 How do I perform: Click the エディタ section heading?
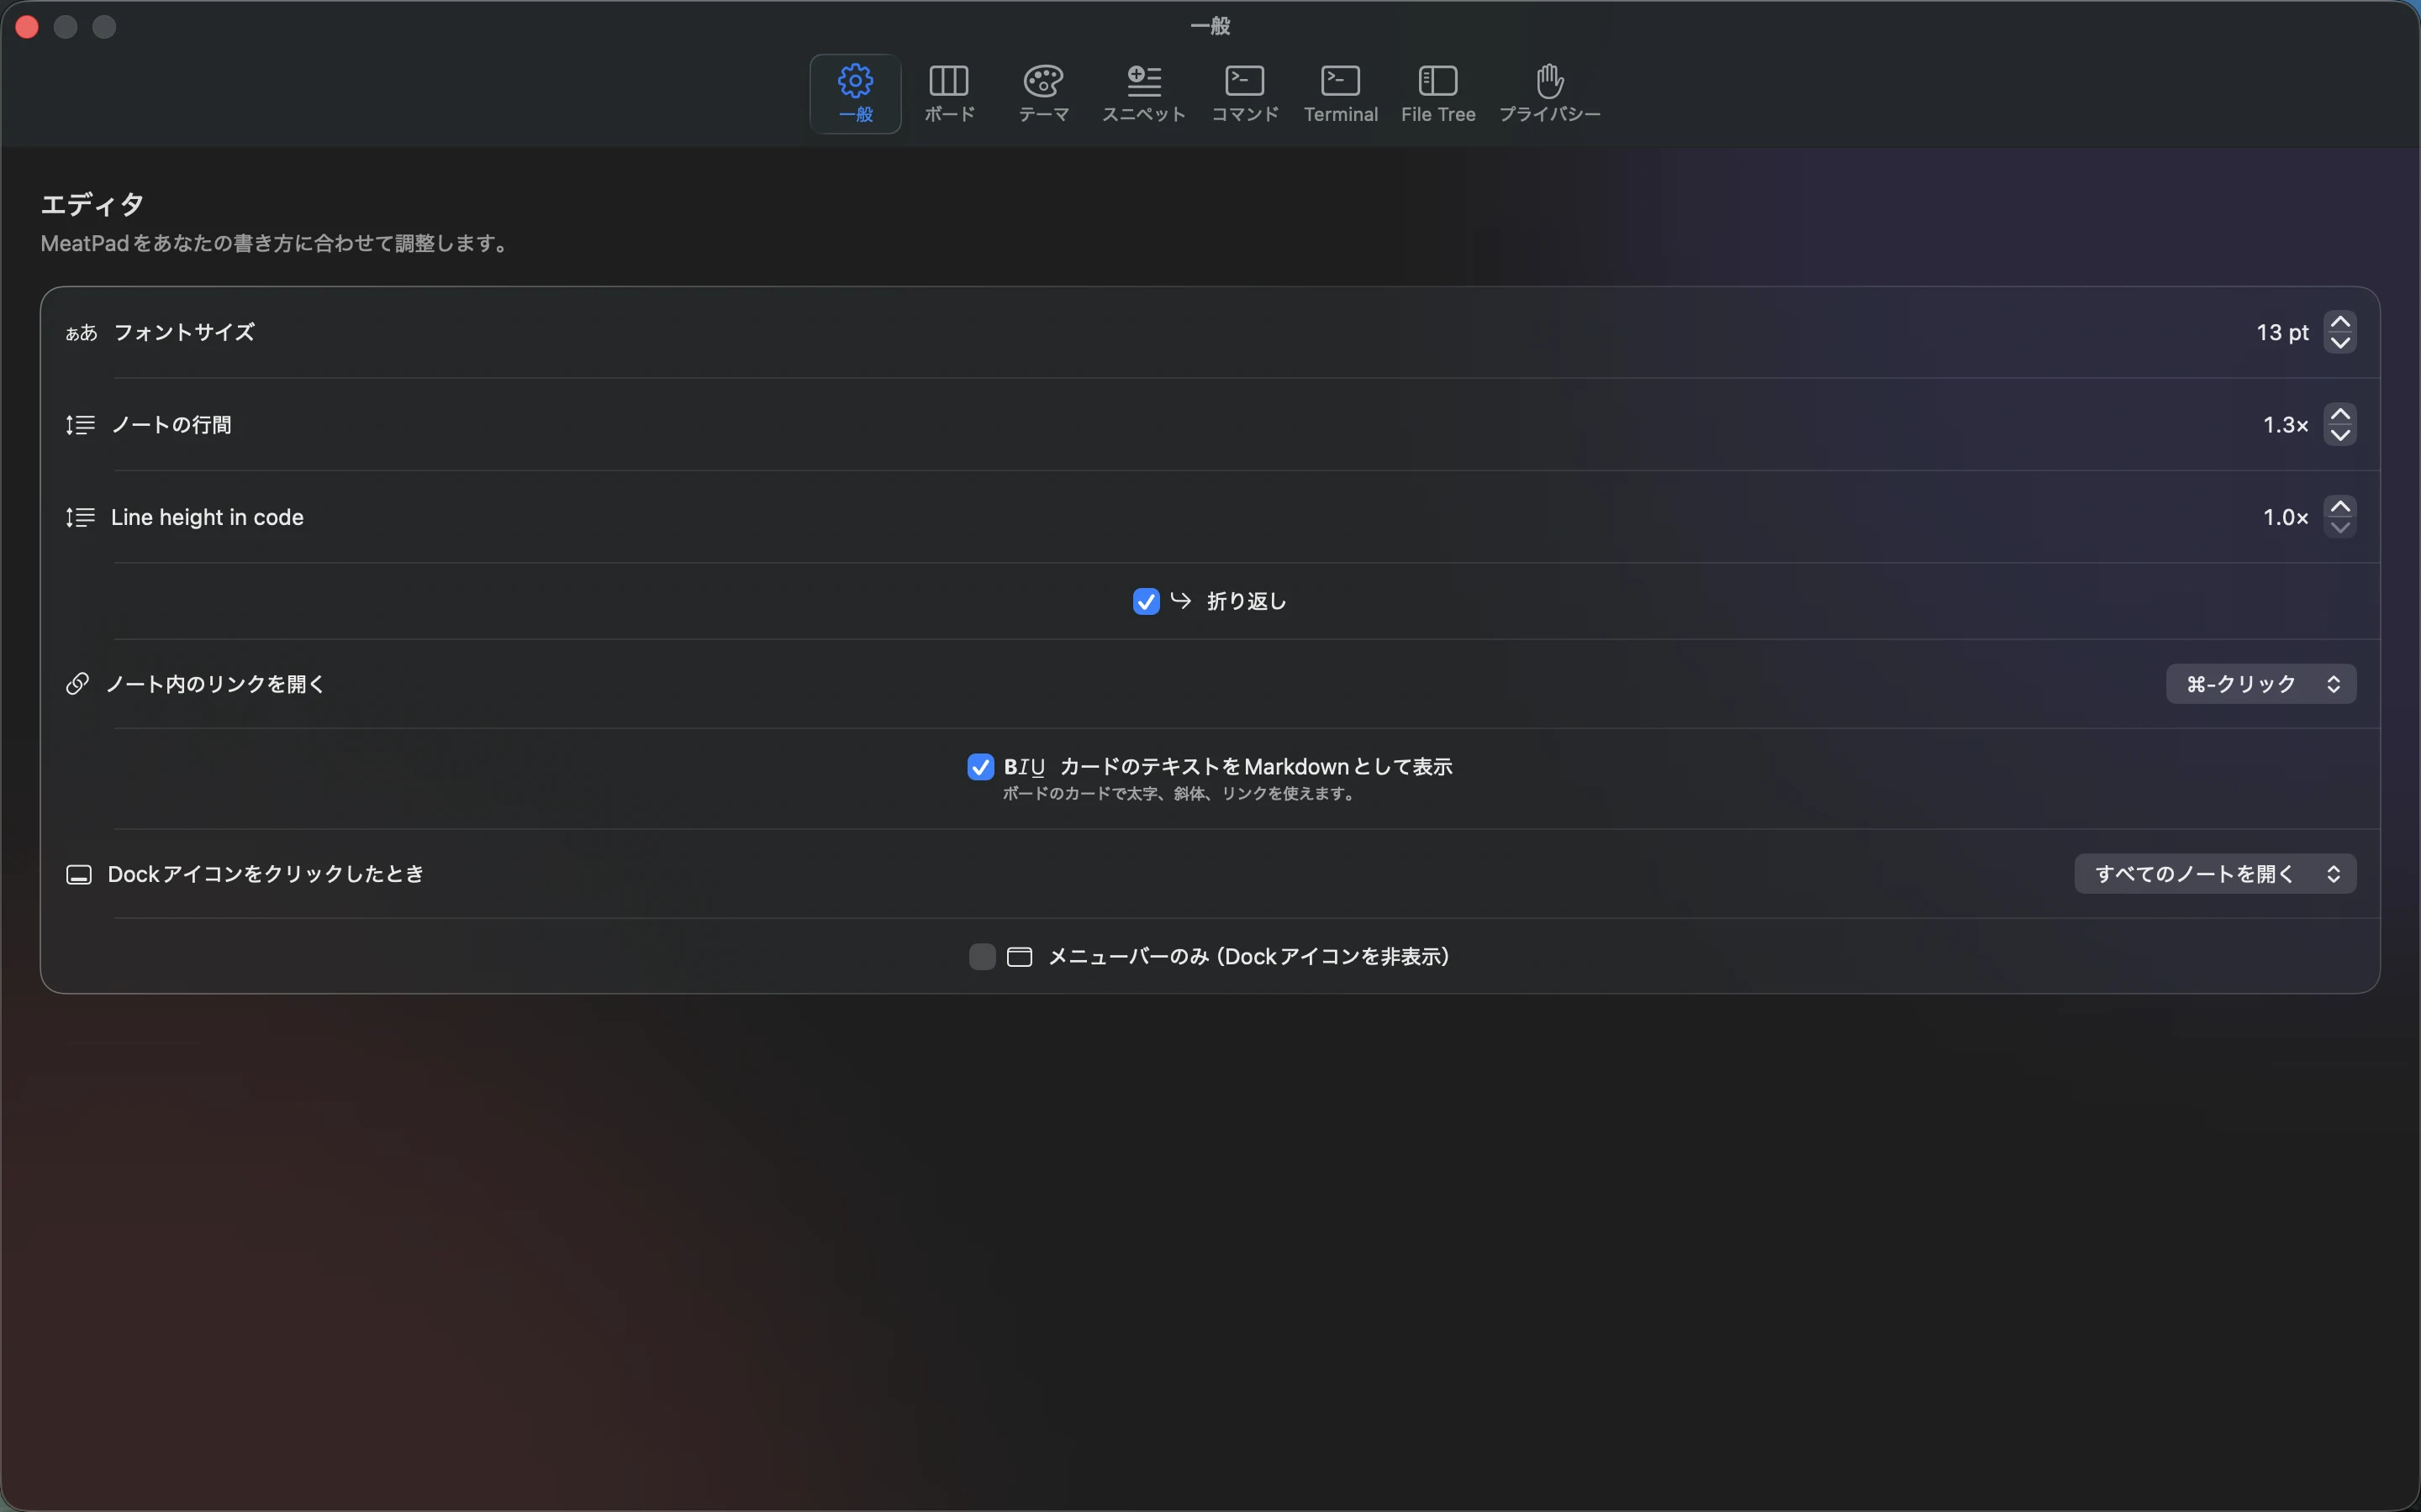[92, 205]
